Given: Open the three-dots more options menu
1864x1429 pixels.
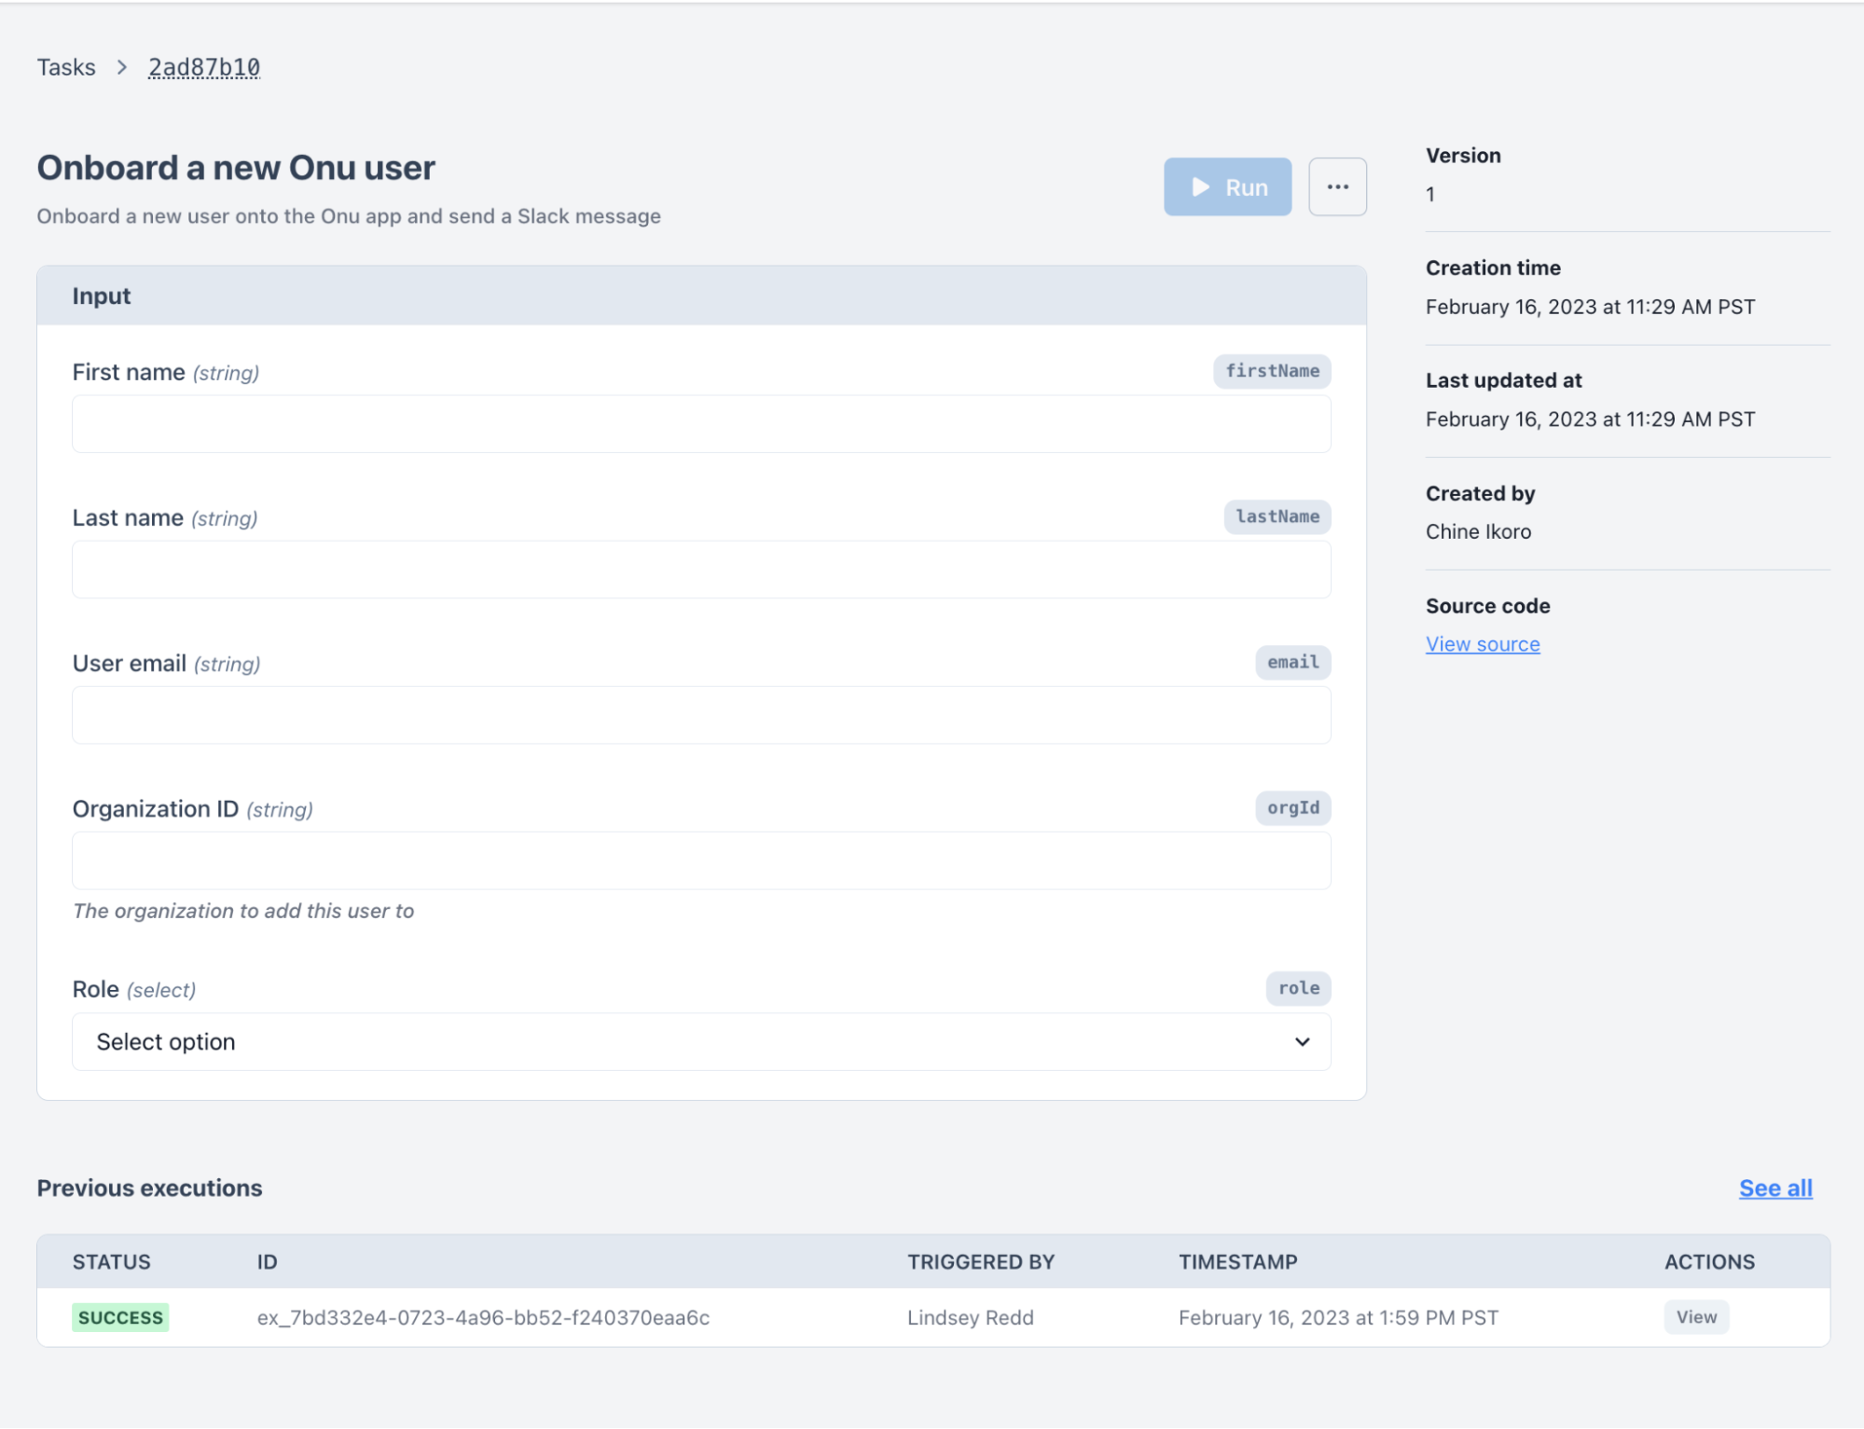Looking at the screenshot, I should point(1337,187).
